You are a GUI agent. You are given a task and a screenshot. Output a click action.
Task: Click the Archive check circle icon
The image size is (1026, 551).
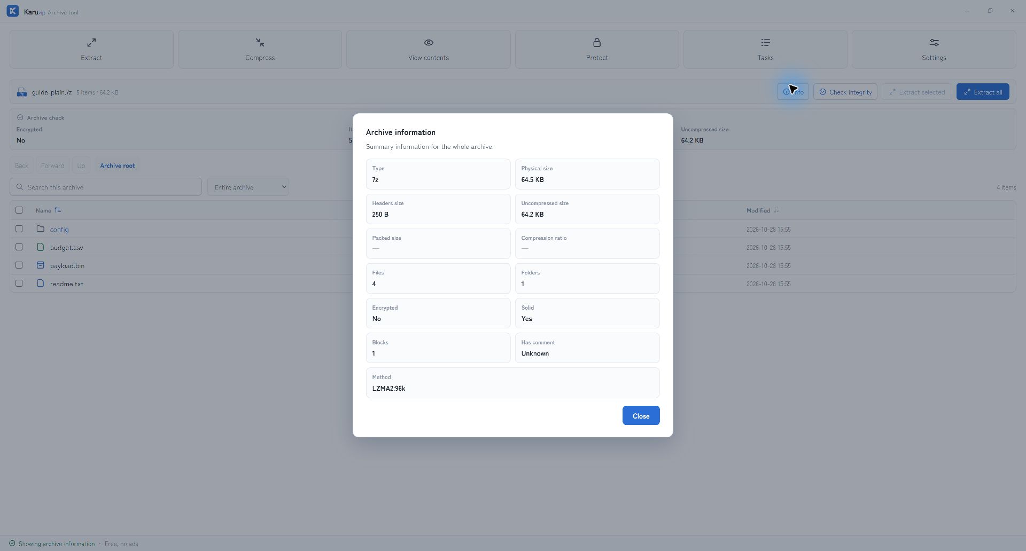[20, 117]
